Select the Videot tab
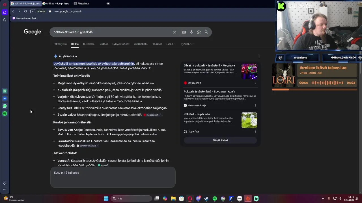Viewport: 362px width, 203px height. [x=104, y=44]
